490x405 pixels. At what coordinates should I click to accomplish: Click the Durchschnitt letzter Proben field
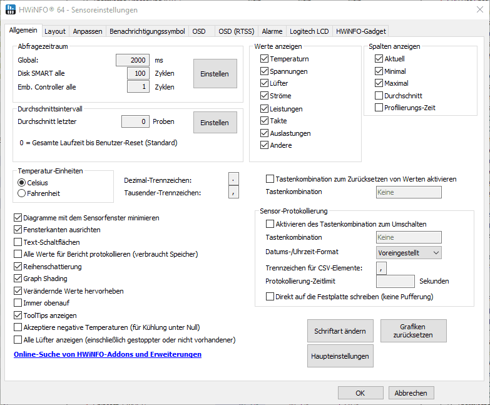point(135,121)
